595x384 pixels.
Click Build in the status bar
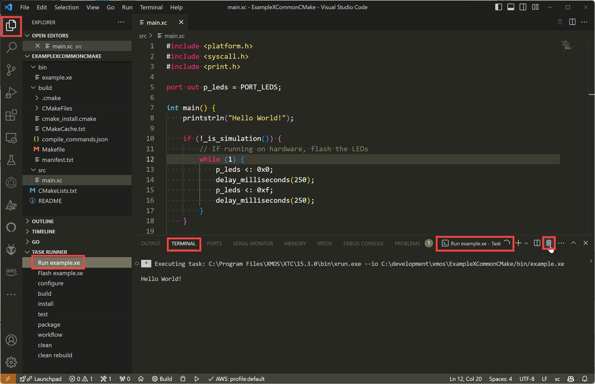[162, 379]
